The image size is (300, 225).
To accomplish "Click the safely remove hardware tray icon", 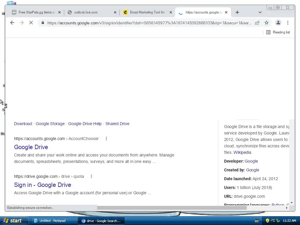I will coord(278,221).
